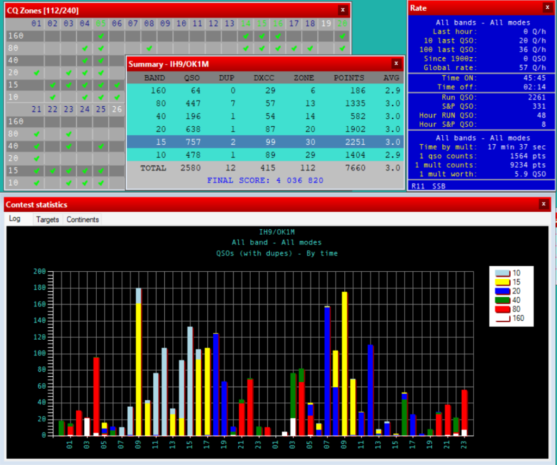The image size is (557, 465).
Task: Click the zone 19 column header
Action: [326, 23]
